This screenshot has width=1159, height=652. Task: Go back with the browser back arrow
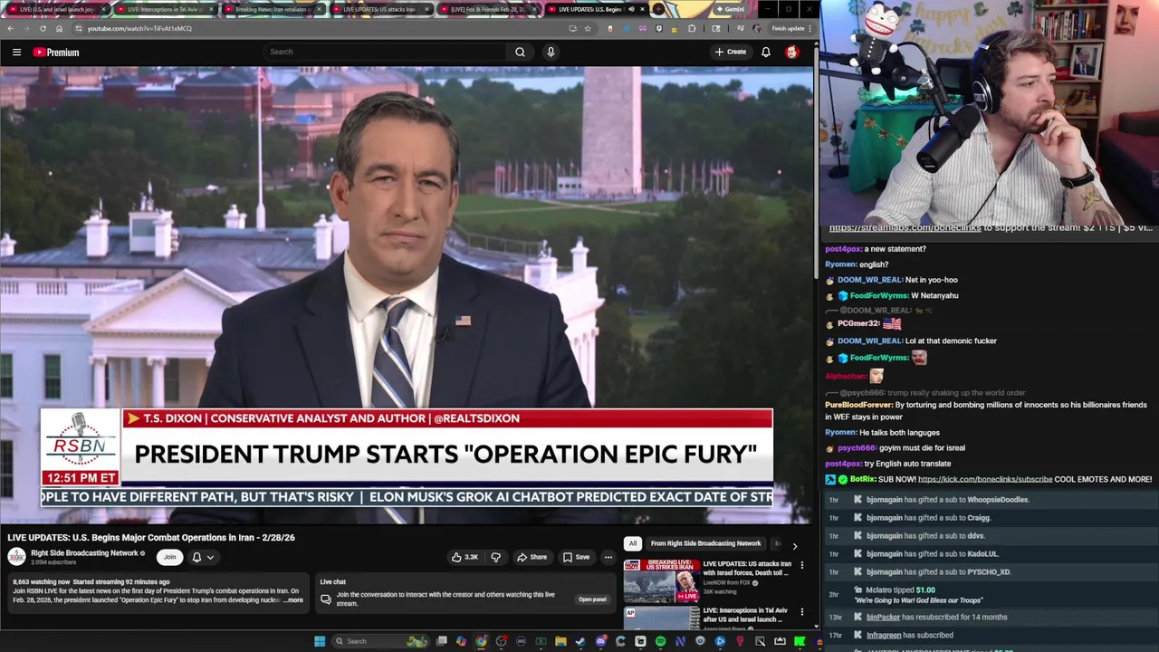10,28
